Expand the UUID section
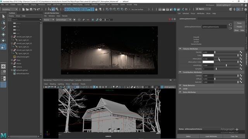248x139 pixels. [x=180, y=89]
